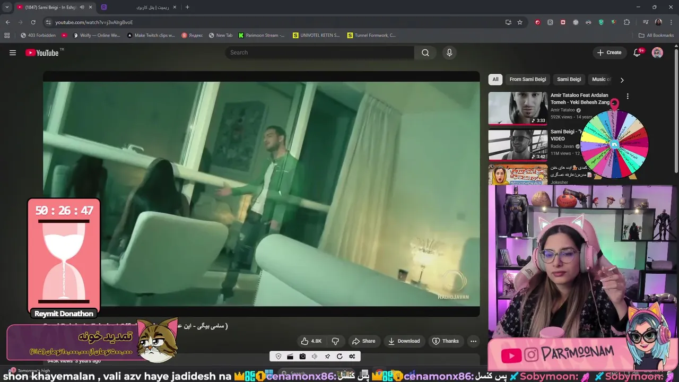Open the Extensions puzzle icon
679x382 pixels.
[627, 22]
